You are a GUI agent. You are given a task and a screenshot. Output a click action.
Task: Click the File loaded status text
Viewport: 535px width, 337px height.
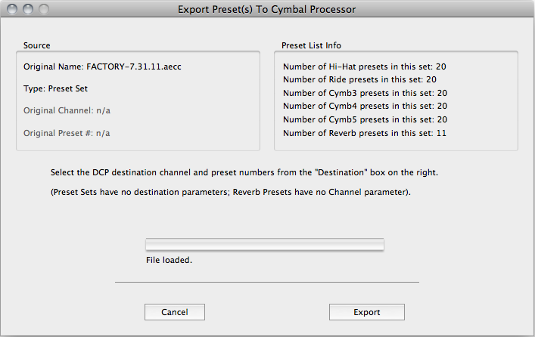point(170,260)
